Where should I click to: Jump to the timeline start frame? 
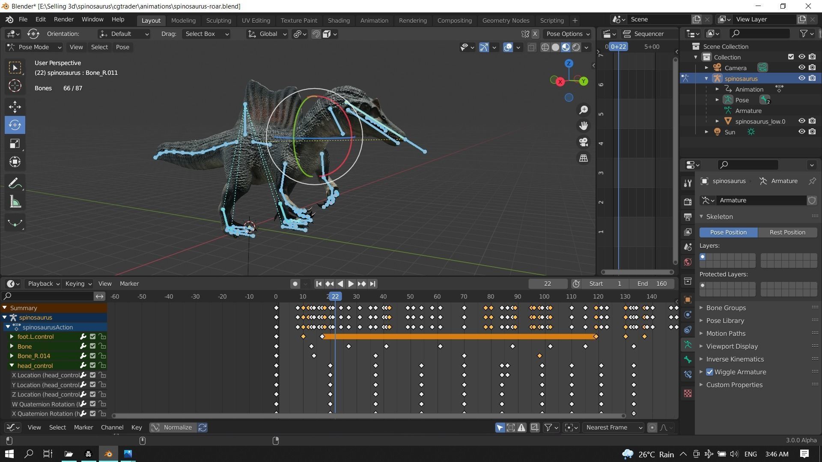pos(319,284)
